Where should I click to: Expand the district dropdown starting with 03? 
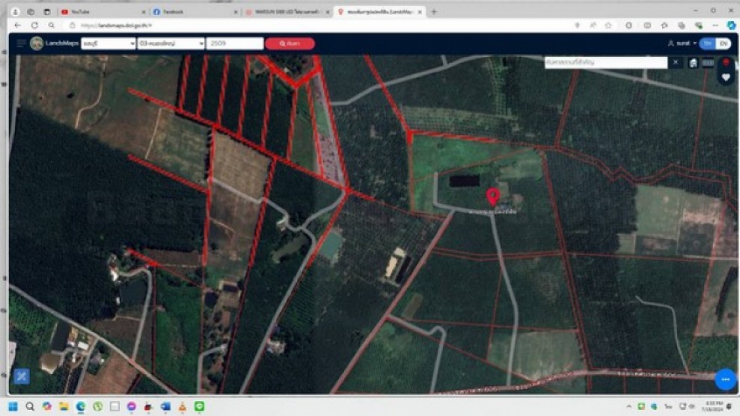tap(171, 43)
